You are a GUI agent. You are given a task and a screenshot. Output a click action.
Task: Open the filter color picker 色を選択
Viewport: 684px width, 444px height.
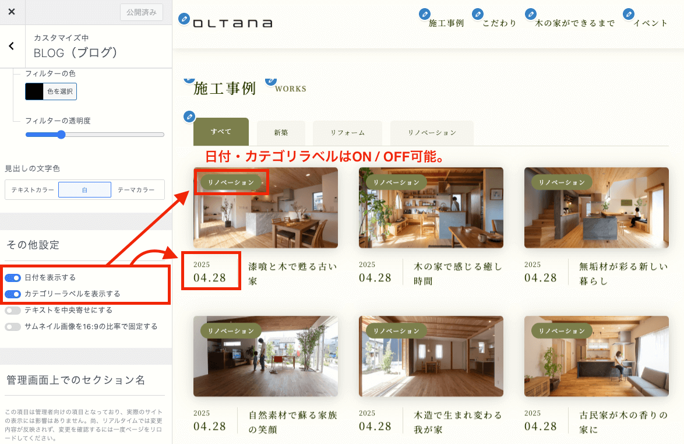point(51,91)
